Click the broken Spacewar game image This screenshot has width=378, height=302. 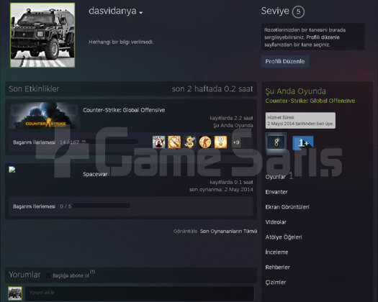coord(12,170)
